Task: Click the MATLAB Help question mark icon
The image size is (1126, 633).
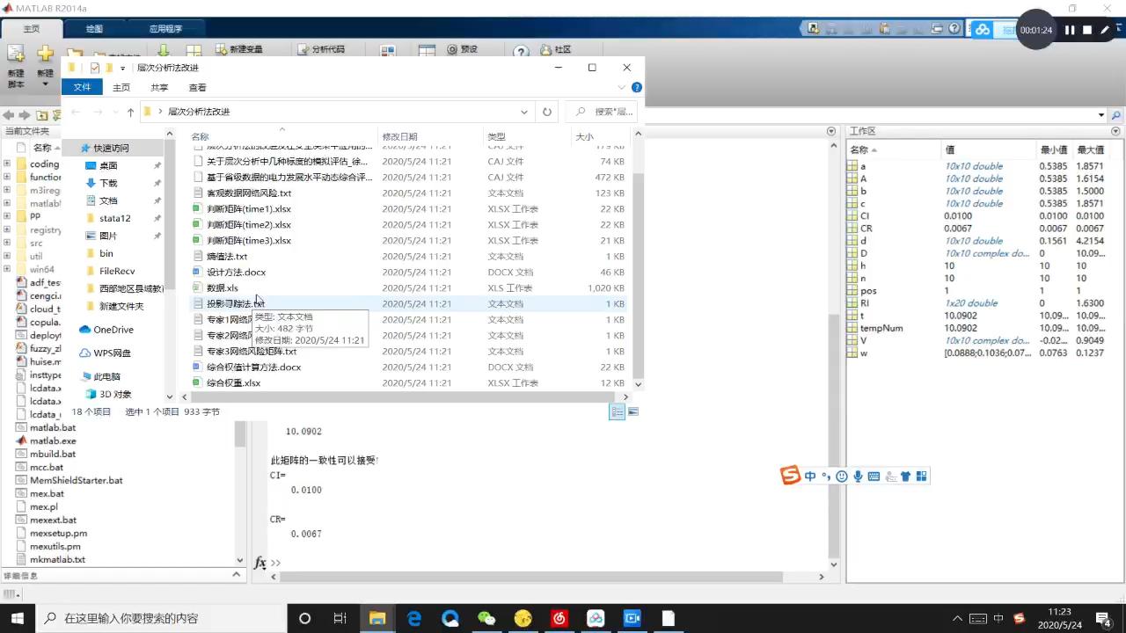Action: click(x=522, y=49)
